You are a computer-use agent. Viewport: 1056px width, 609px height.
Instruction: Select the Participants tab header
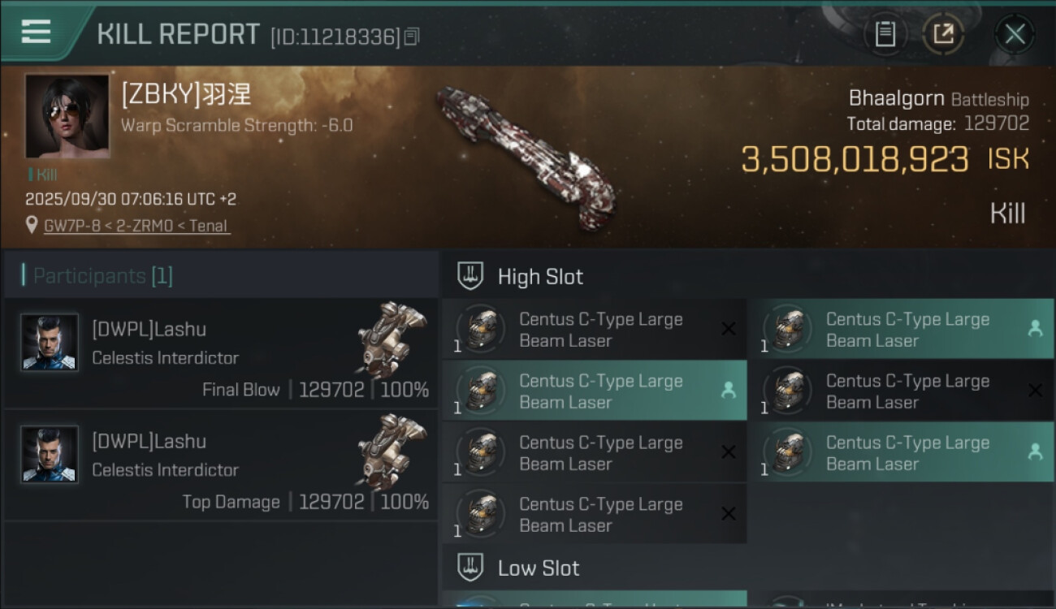pyautogui.click(x=102, y=276)
